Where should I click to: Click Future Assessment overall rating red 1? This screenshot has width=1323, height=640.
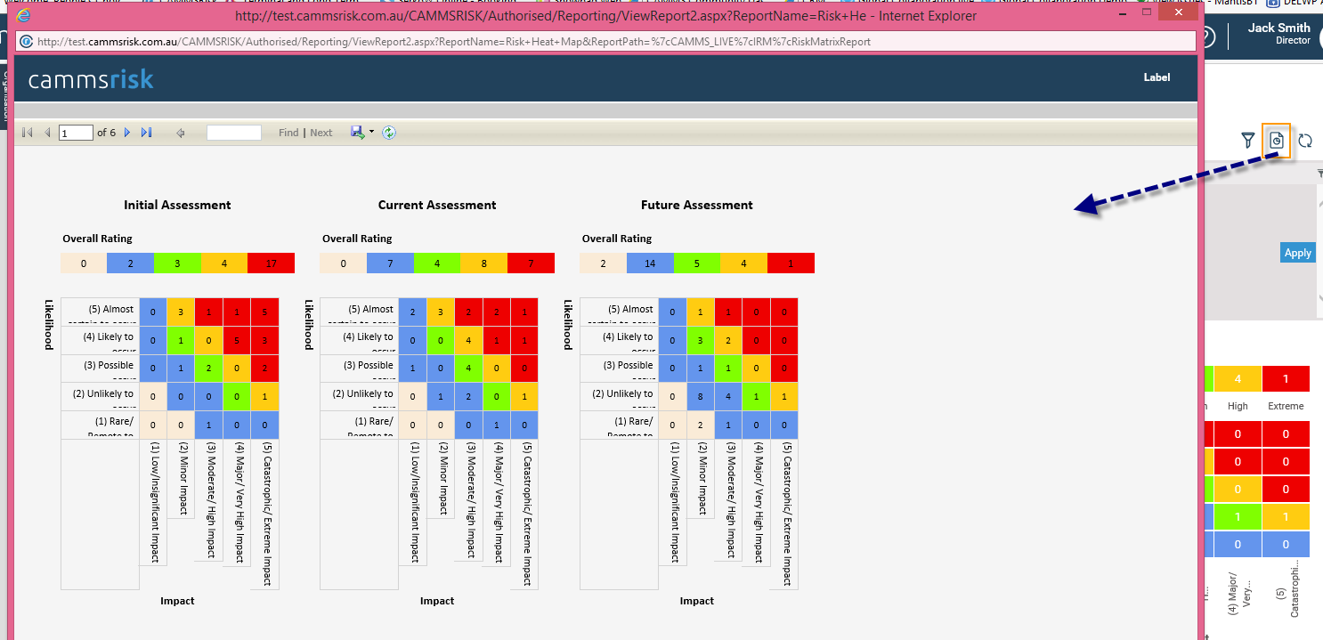click(x=791, y=263)
